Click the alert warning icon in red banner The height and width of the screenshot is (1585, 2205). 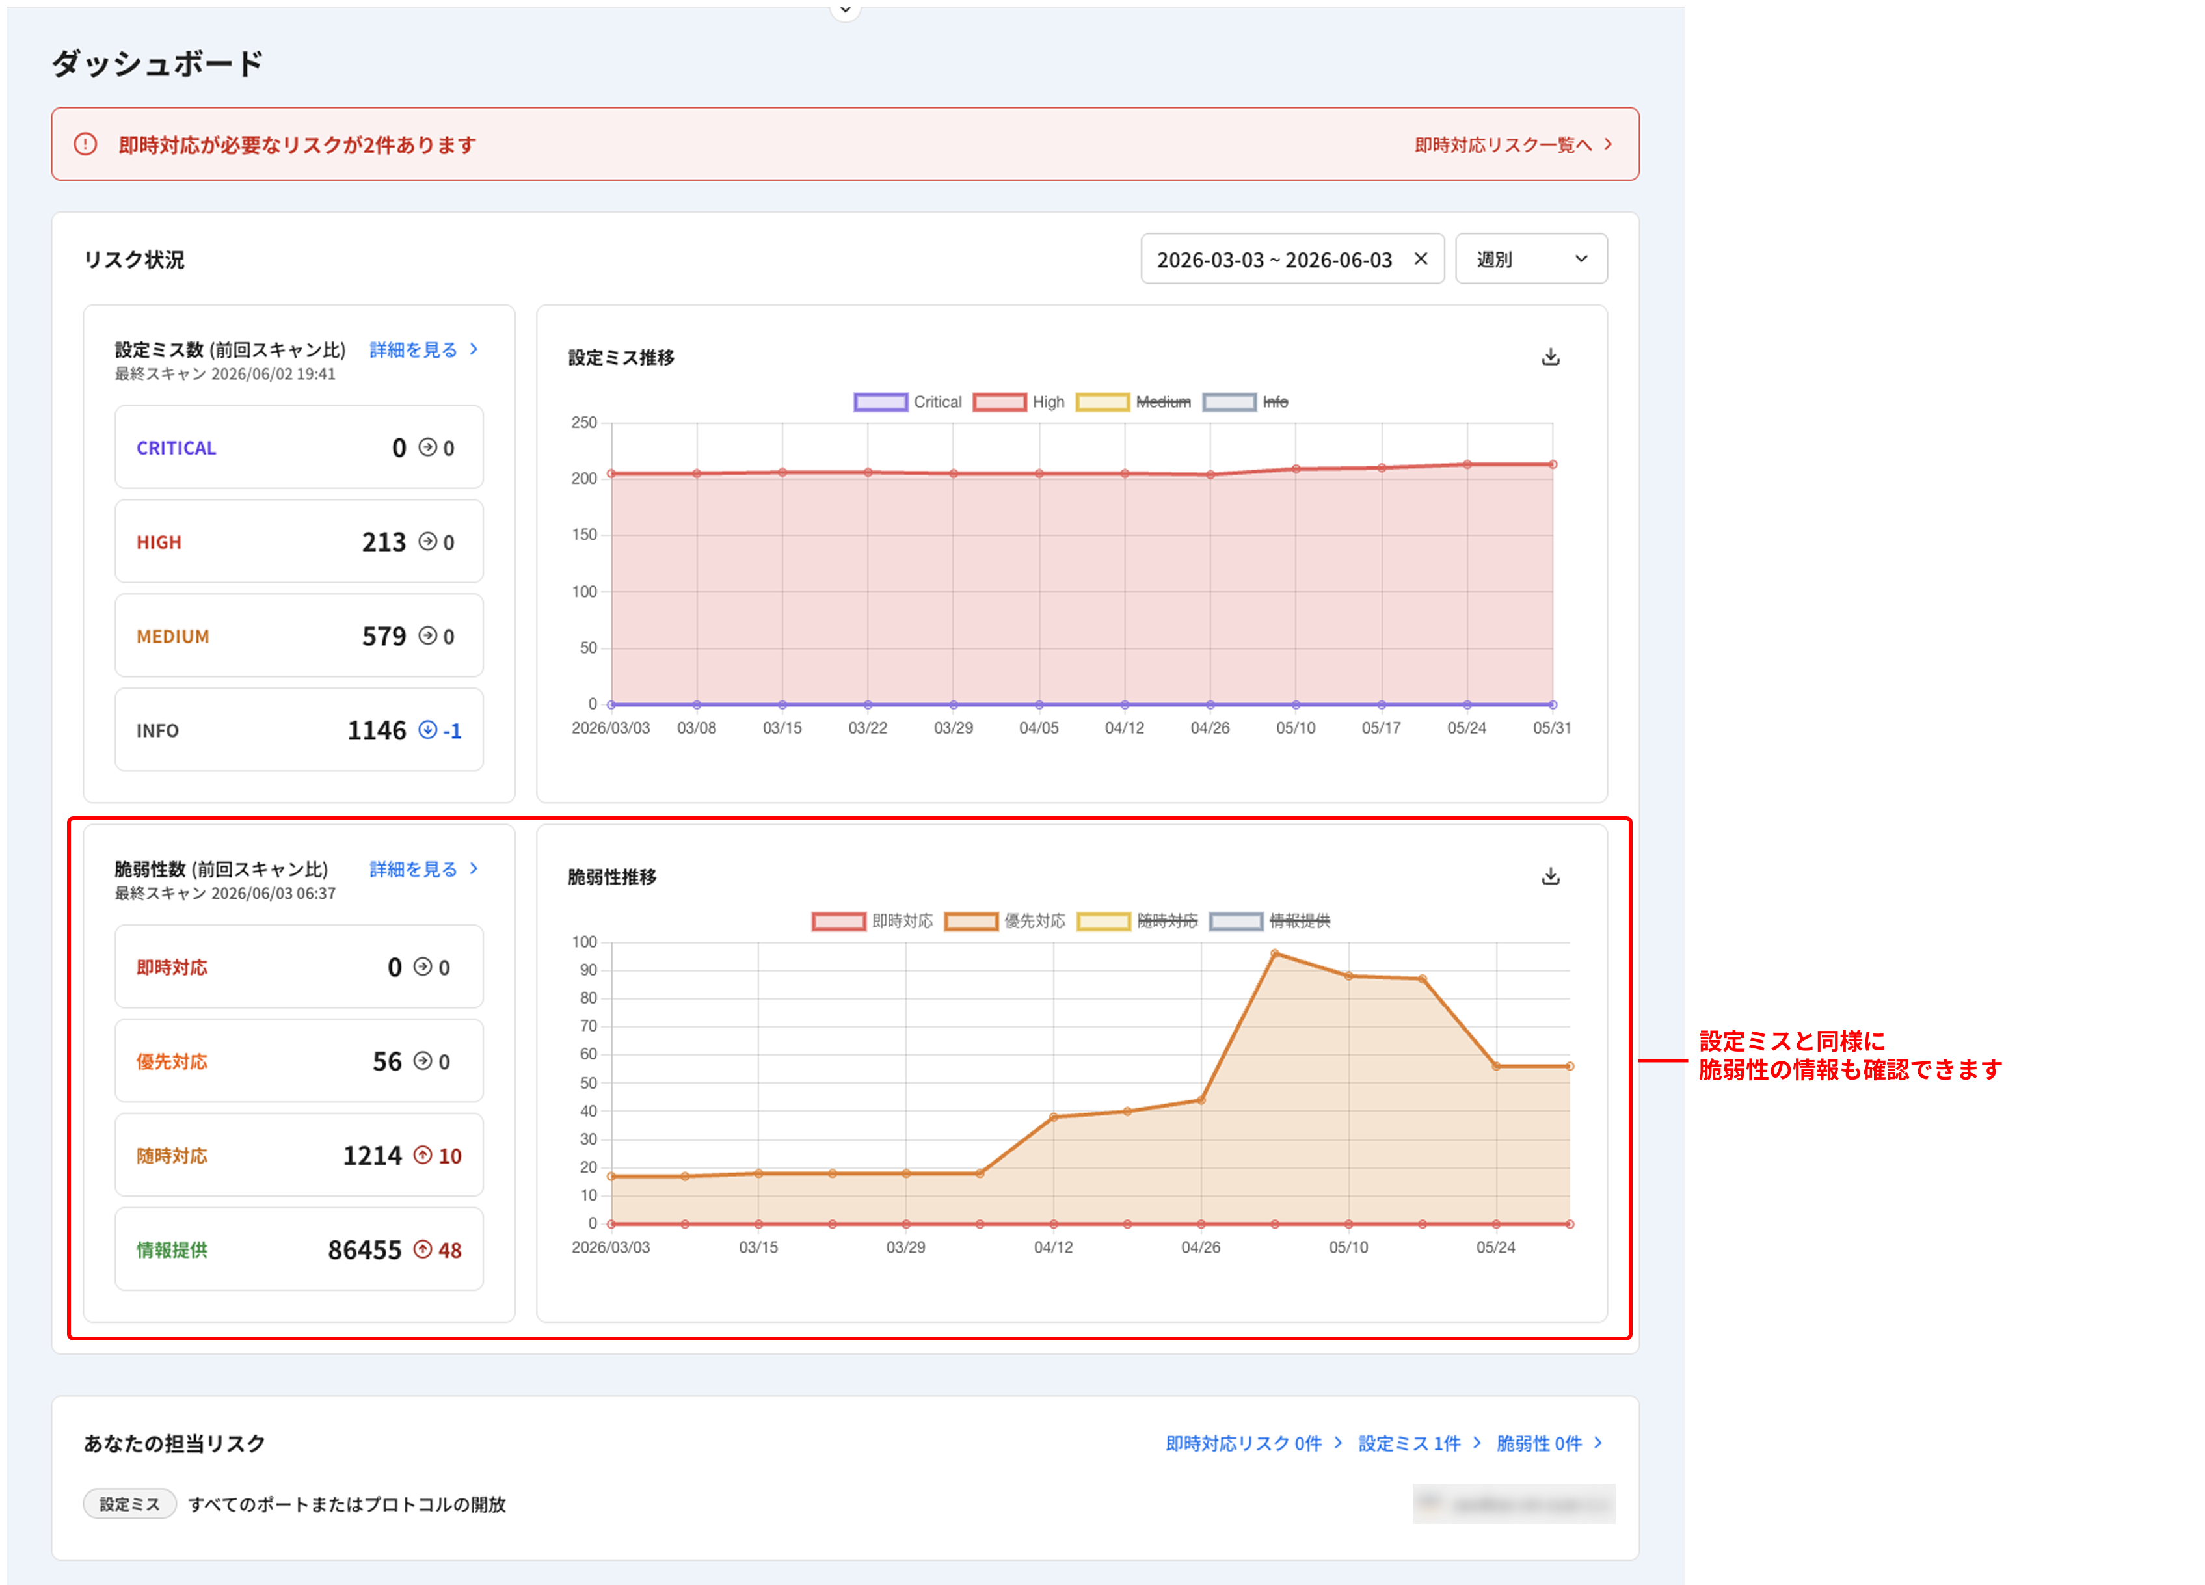(86, 144)
